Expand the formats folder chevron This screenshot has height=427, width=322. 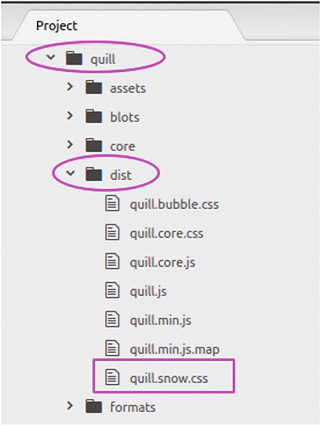[x=70, y=406]
